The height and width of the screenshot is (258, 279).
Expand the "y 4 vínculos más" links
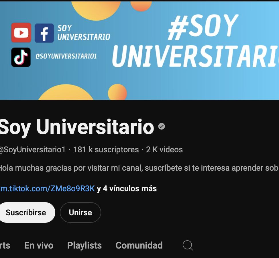click(127, 189)
